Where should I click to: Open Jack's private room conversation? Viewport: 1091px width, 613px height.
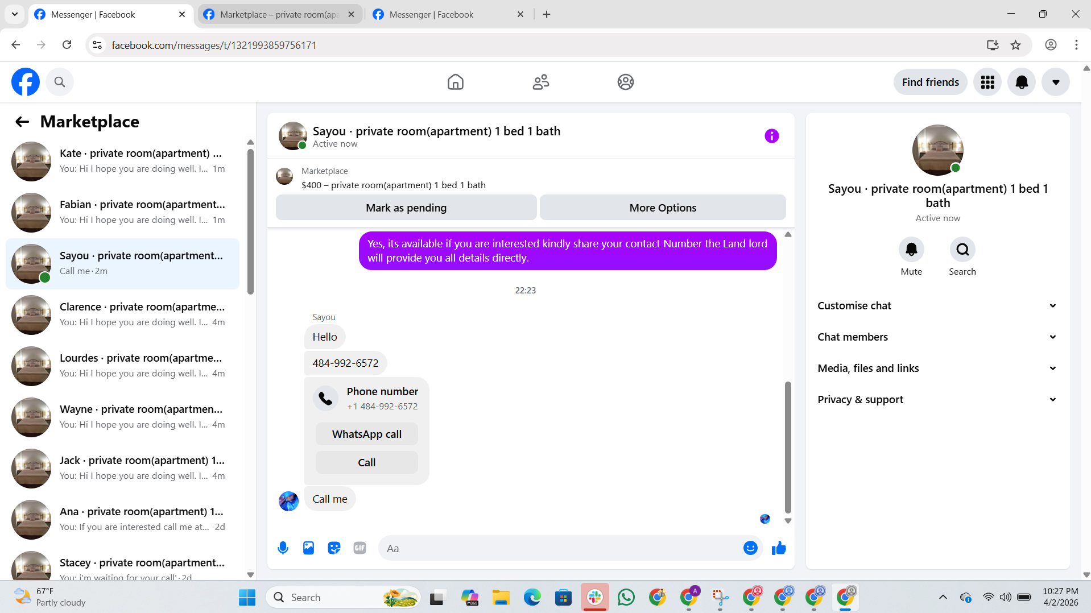tap(122, 469)
